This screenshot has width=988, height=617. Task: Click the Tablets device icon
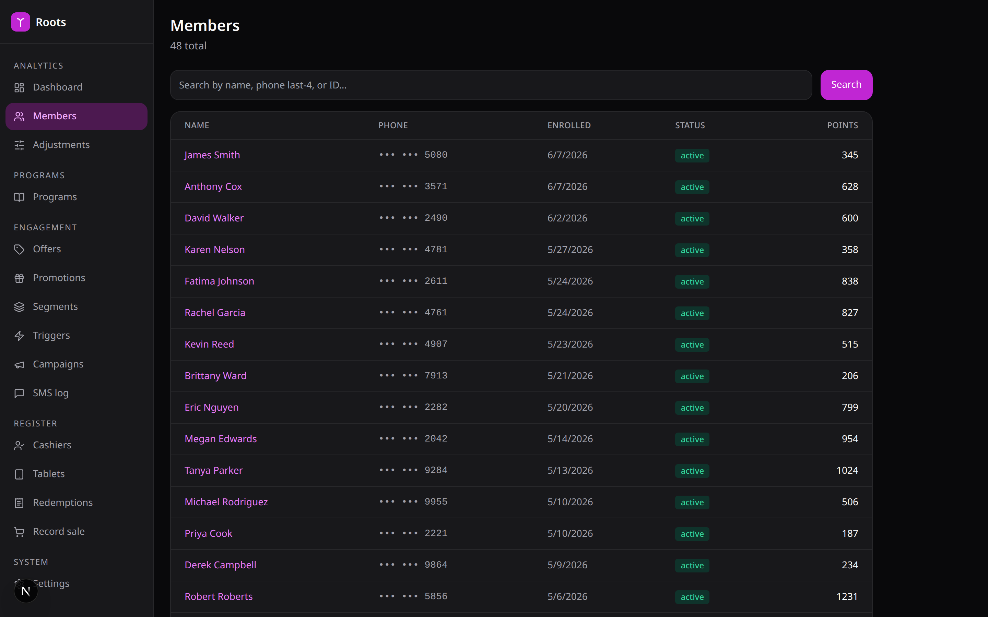[x=19, y=474]
